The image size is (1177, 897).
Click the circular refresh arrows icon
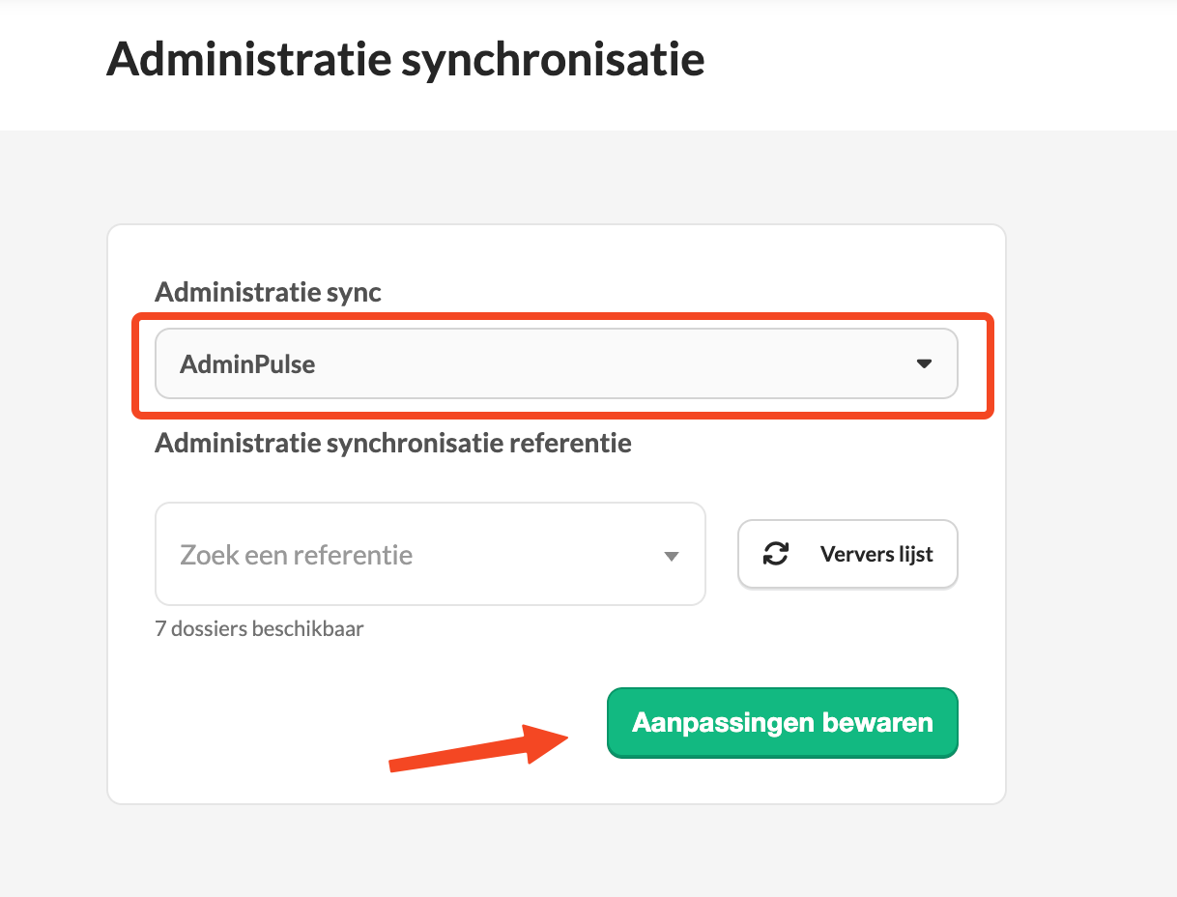click(776, 554)
